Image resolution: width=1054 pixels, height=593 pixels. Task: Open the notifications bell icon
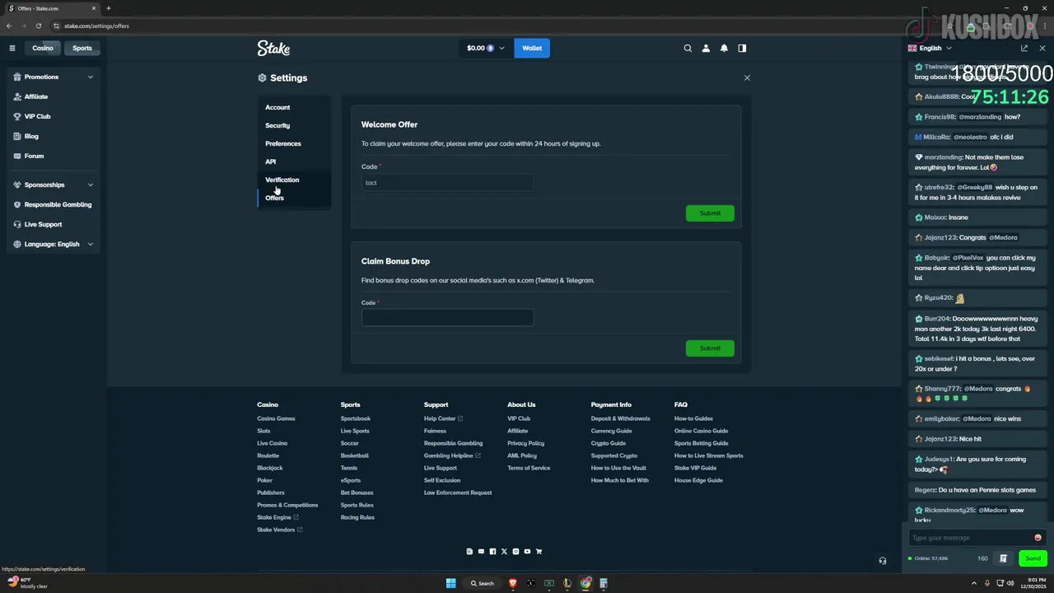[x=724, y=49]
